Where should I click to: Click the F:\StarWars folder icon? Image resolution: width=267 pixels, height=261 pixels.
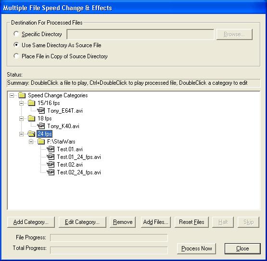click(41, 141)
